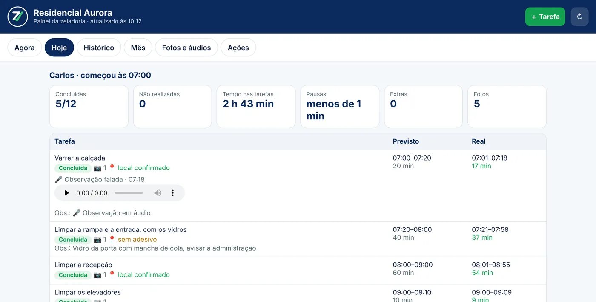This screenshot has width=596, height=302.
Task: Click the Concluídas 5/12 card
Action: point(89,107)
